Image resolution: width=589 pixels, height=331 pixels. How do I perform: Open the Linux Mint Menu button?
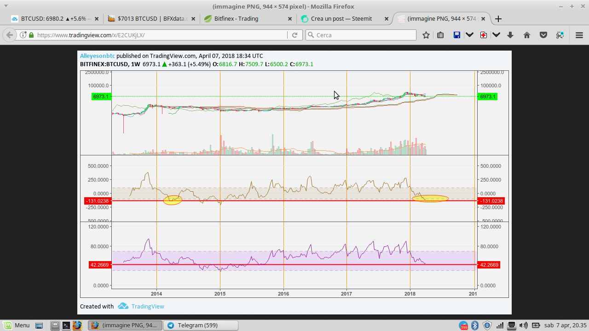coord(17,325)
